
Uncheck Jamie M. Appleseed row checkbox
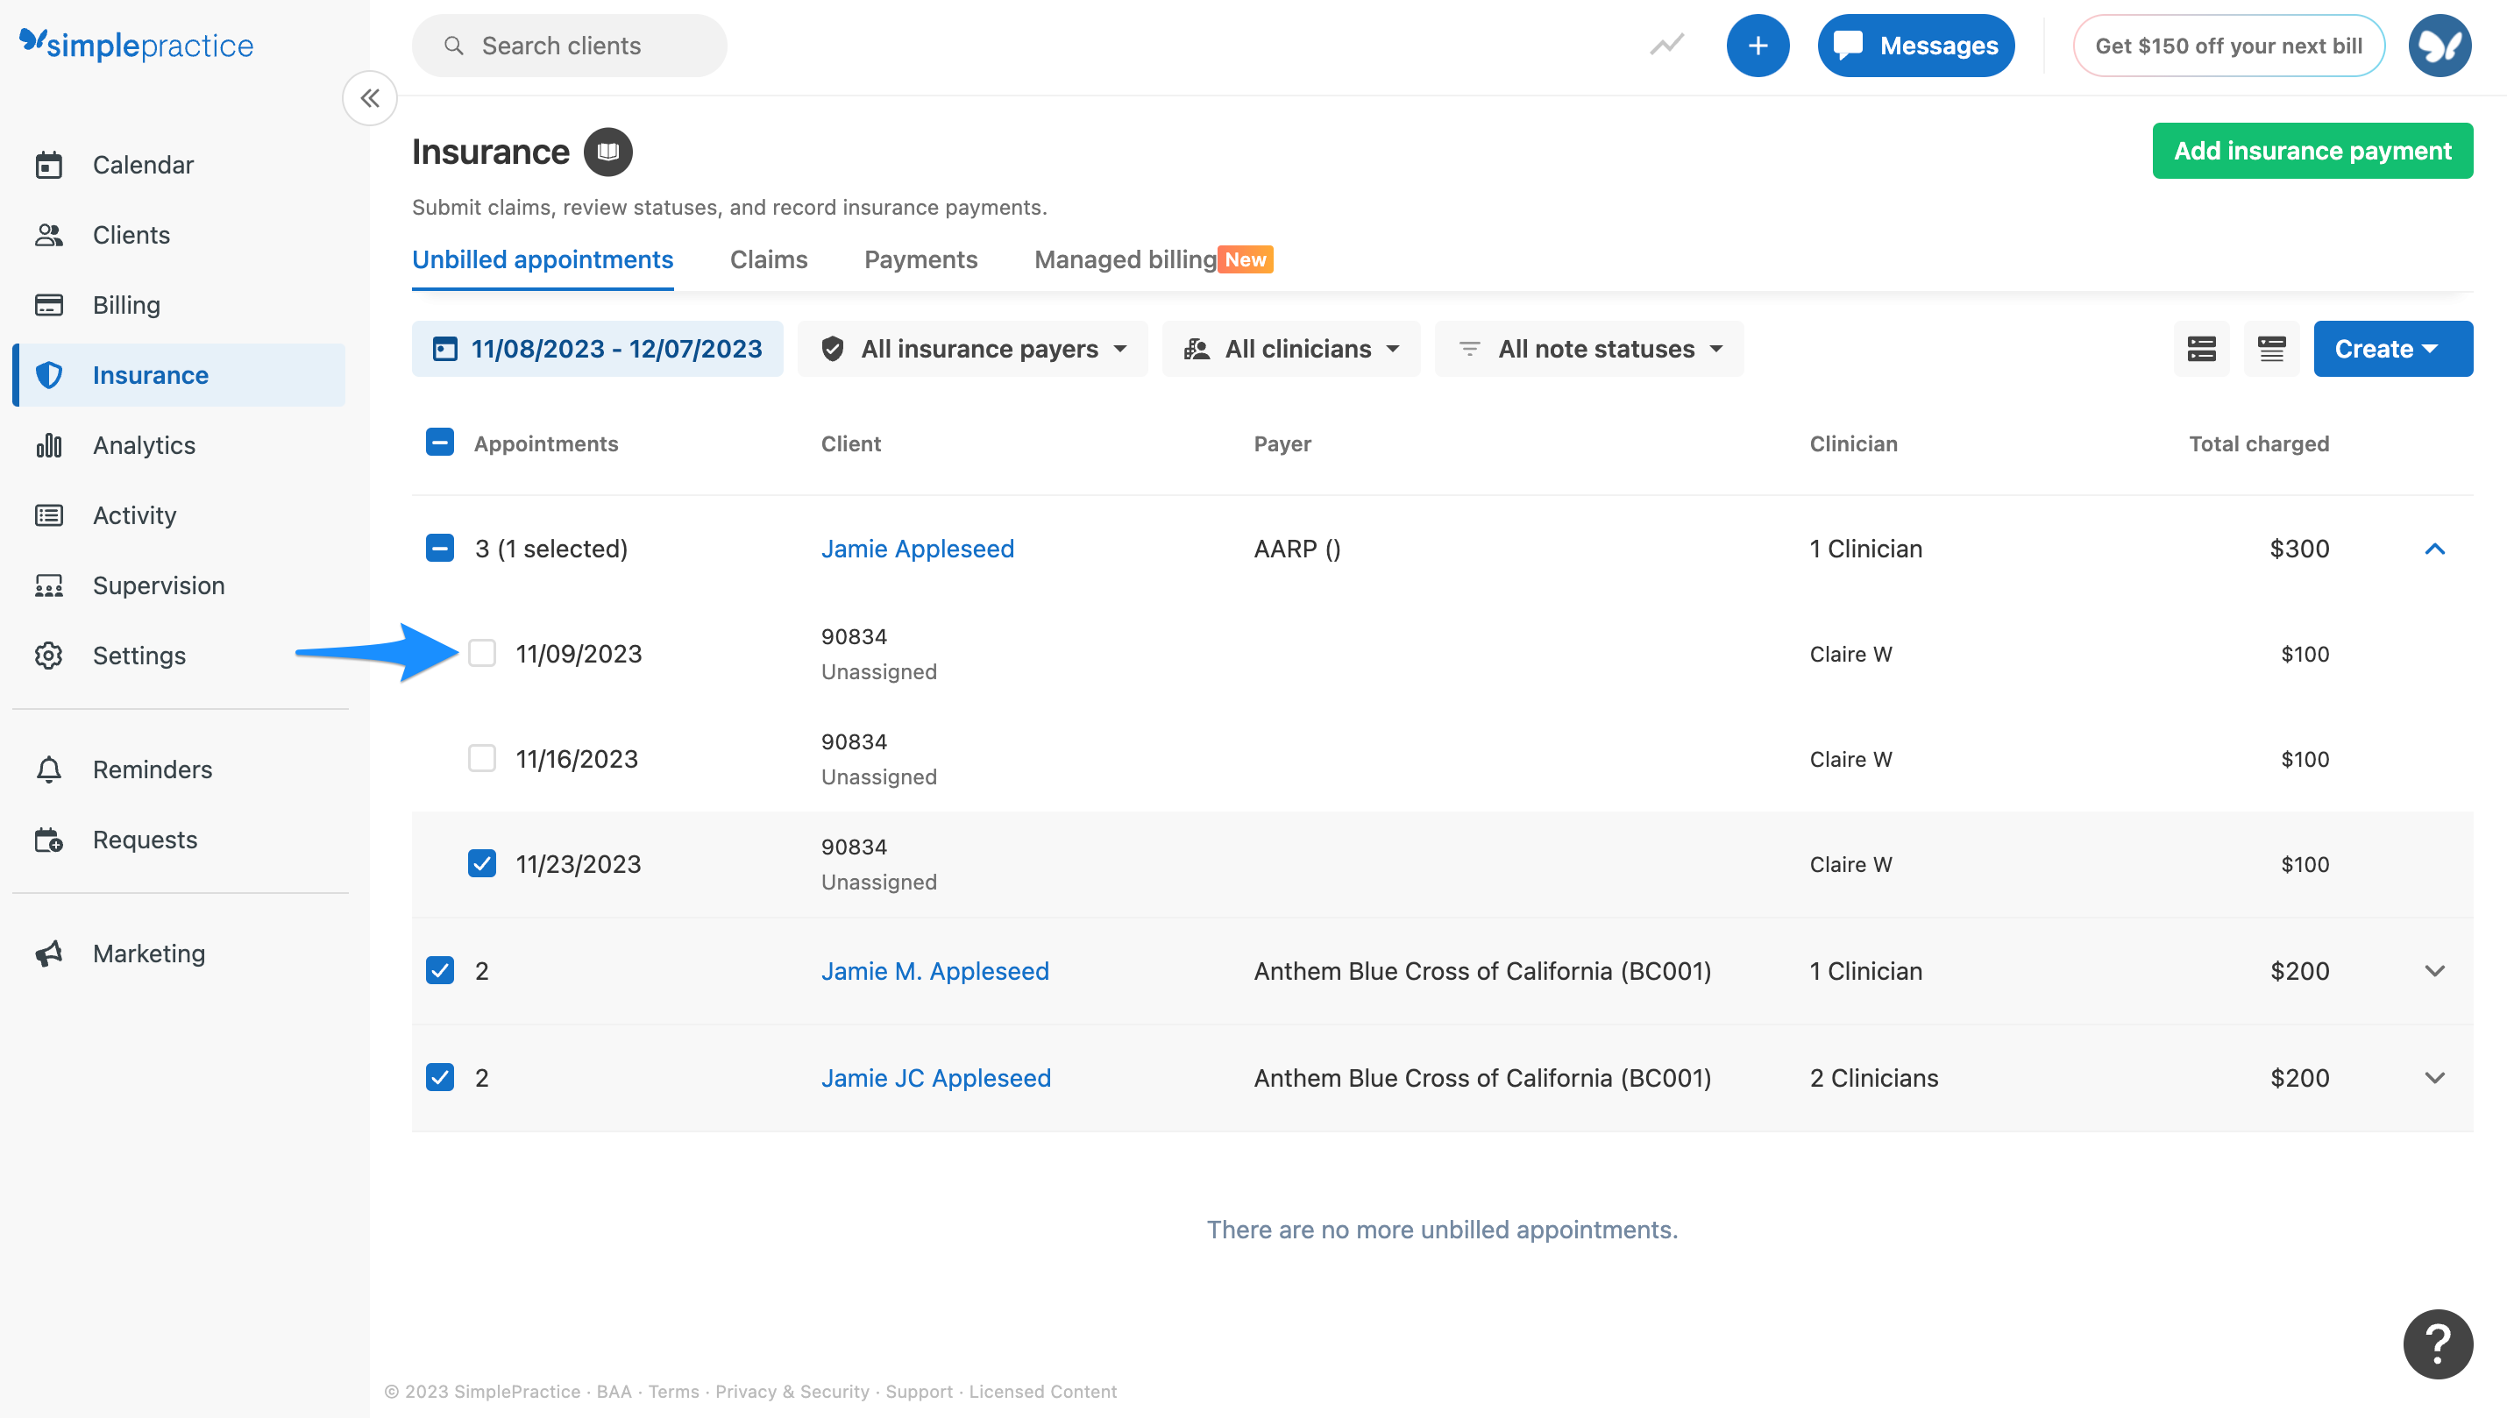(440, 970)
